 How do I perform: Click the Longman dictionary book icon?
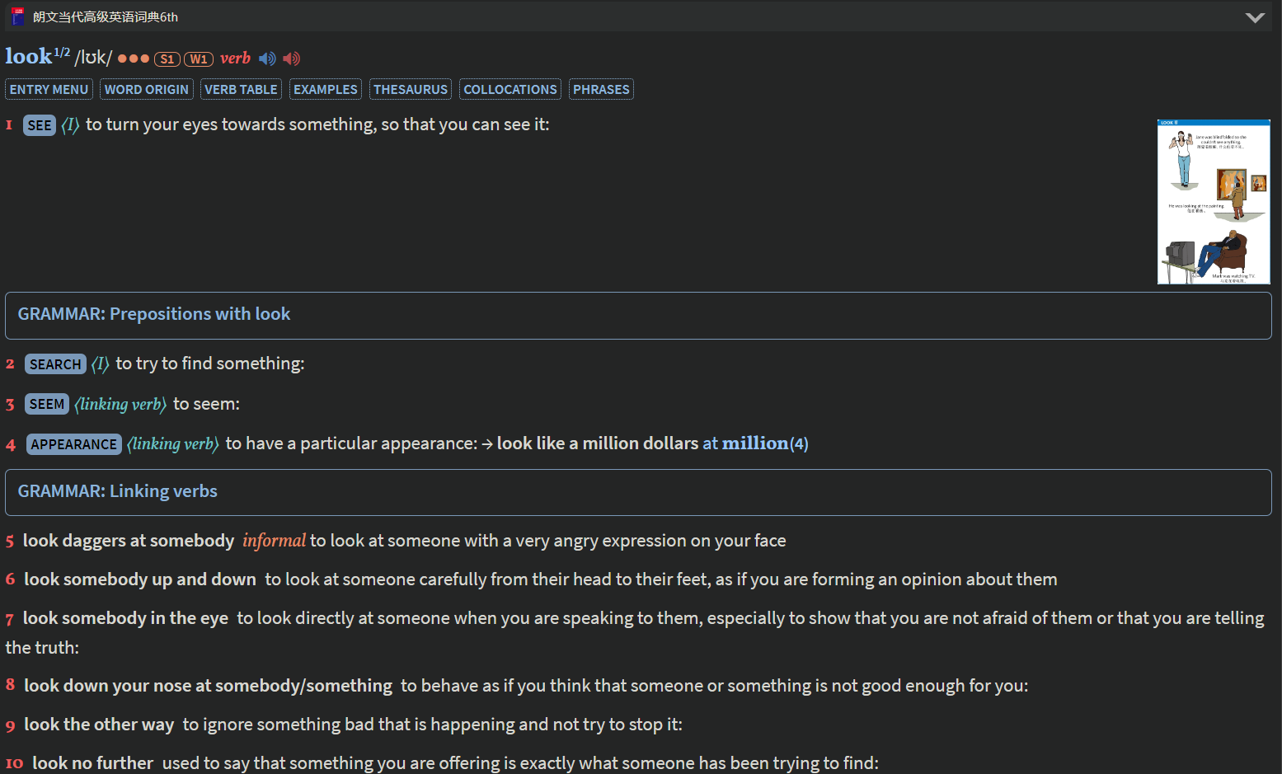pos(17,16)
